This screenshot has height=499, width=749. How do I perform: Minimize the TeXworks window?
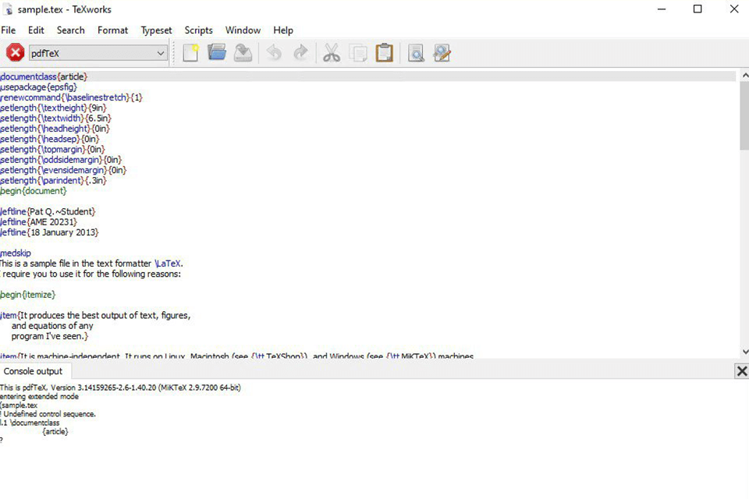662,9
